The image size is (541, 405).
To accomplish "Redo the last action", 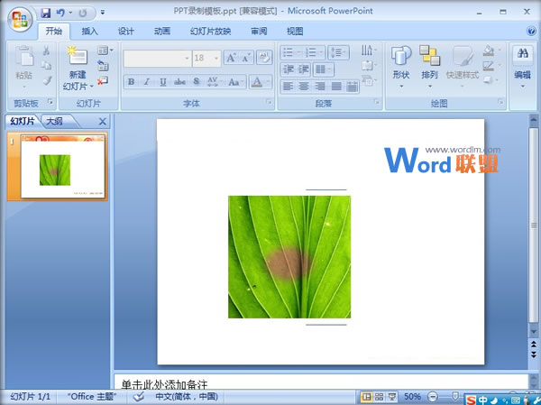I will click(x=82, y=14).
